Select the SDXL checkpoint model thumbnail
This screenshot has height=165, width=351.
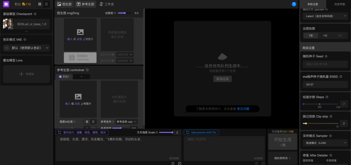pos(8,24)
